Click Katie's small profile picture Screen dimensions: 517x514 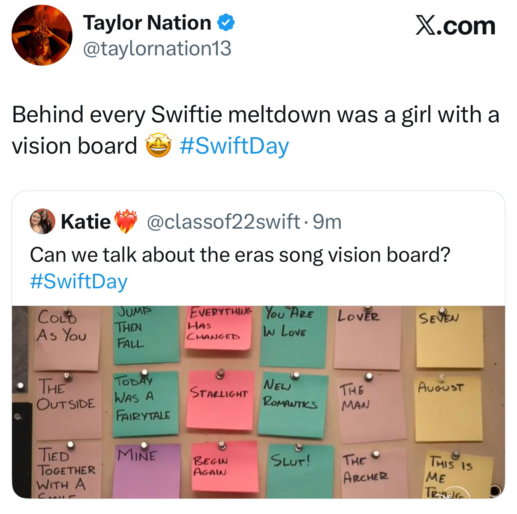point(42,221)
